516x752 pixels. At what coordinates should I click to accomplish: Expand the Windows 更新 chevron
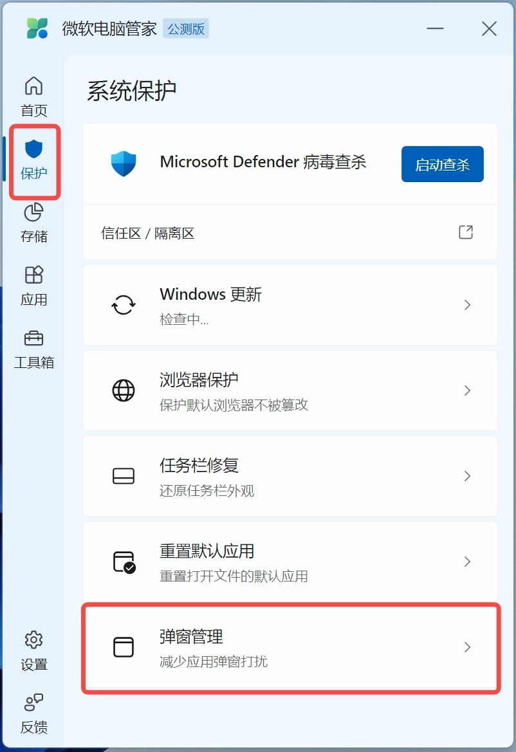click(467, 305)
